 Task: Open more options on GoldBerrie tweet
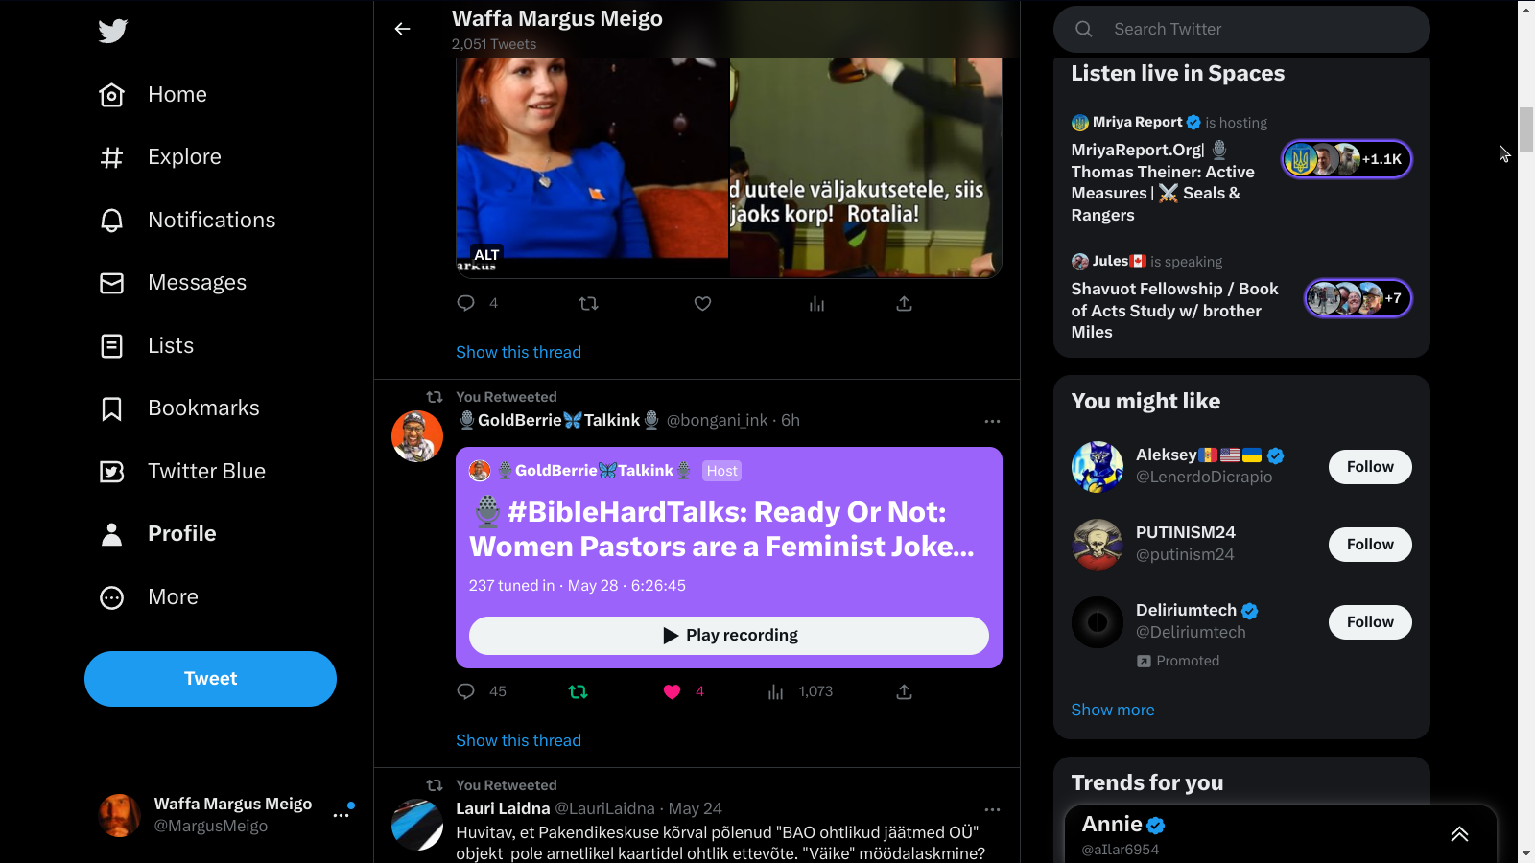coord(992,421)
